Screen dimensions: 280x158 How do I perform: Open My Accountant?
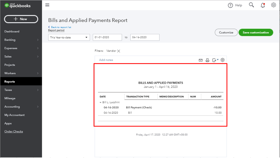(15, 115)
